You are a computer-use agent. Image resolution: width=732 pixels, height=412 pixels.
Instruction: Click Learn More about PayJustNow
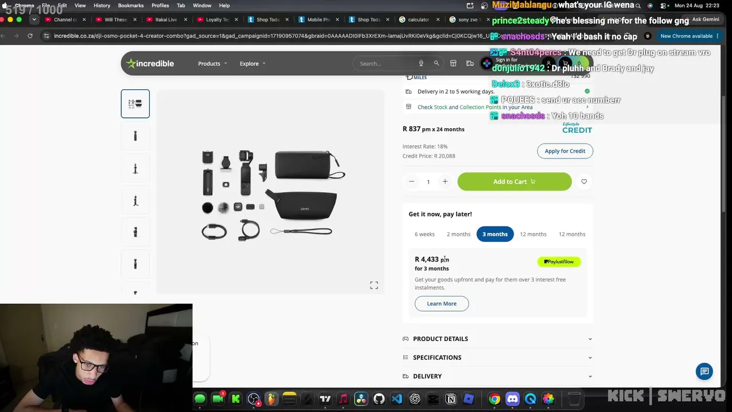click(x=441, y=303)
